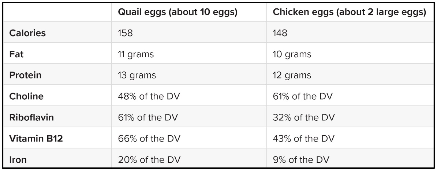The height and width of the screenshot is (170, 437).
Task: Click the 12 grams protein value
Action: (x=292, y=76)
